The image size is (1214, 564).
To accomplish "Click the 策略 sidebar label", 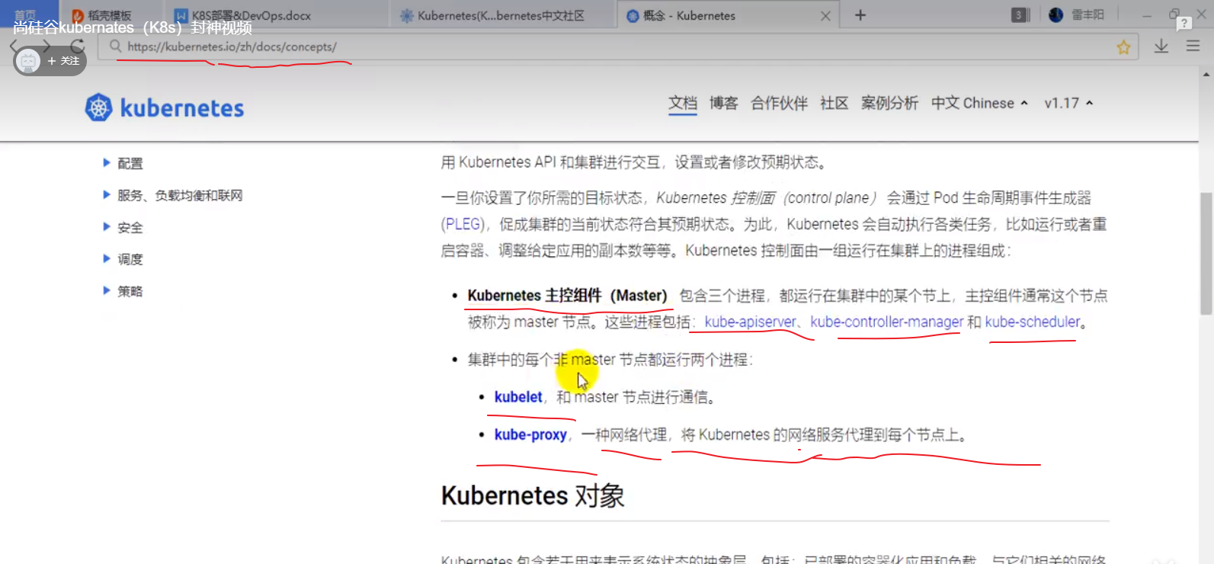I will click(130, 291).
